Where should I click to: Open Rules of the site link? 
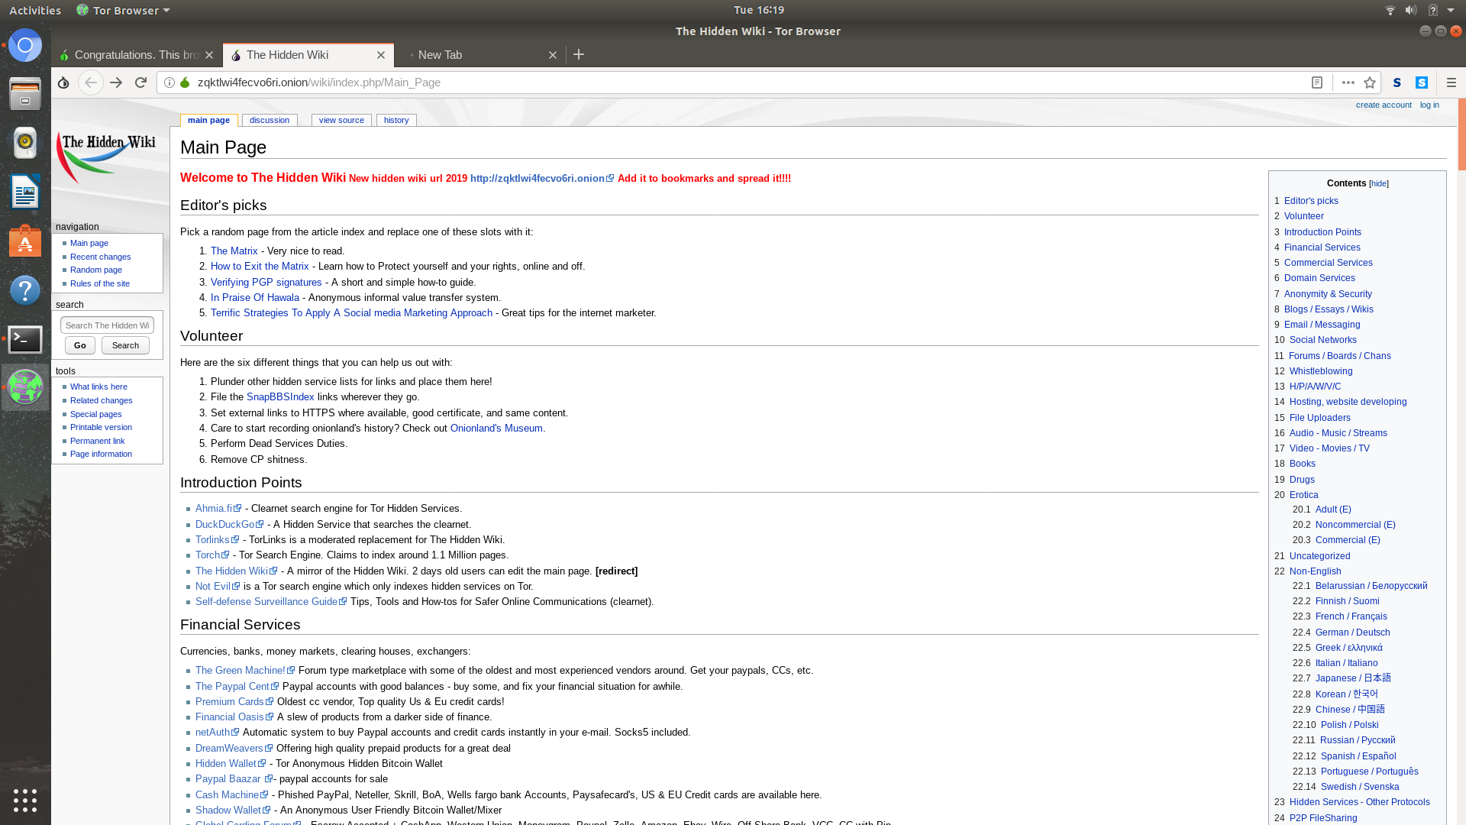coord(100,283)
